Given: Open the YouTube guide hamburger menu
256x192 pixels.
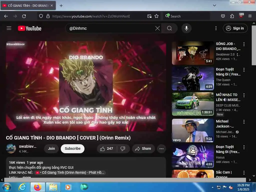Looking at the screenshot, I should [9, 28].
